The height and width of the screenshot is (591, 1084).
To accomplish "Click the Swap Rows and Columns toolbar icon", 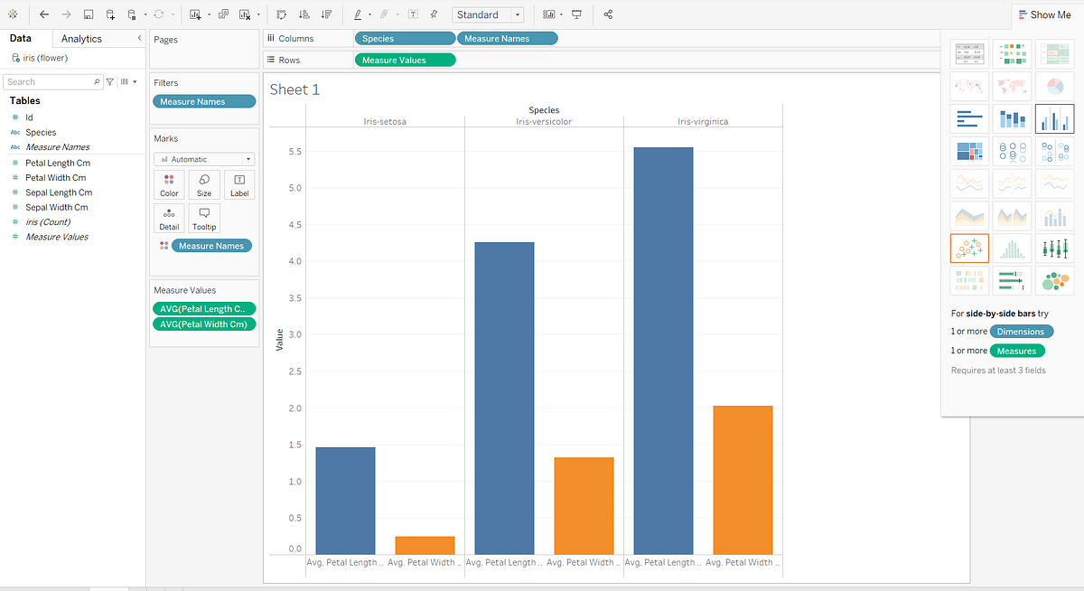I will coord(282,14).
